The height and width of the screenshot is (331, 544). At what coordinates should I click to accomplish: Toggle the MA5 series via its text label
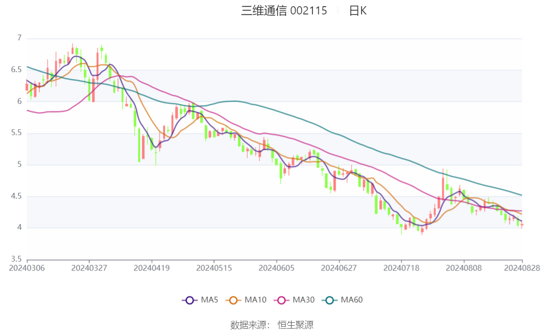coord(210,300)
